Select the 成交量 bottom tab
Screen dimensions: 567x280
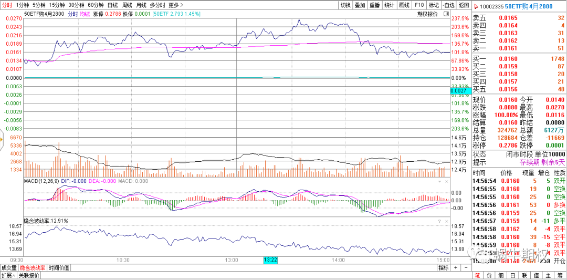click(9, 268)
